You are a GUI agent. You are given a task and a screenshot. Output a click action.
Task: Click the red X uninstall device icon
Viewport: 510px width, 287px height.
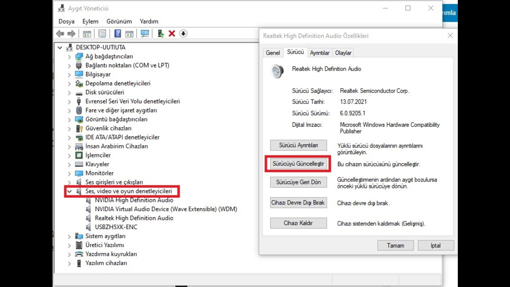click(172, 34)
